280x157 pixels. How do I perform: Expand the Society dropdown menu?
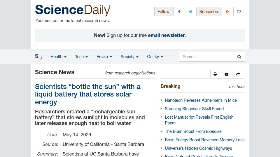(129, 57)
